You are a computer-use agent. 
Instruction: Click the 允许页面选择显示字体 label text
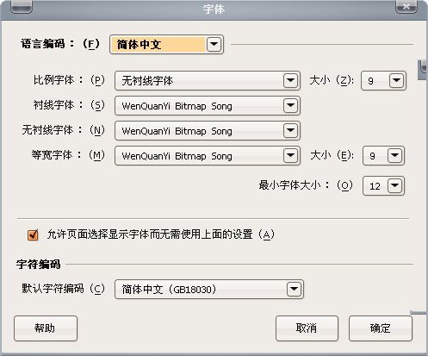point(161,234)
